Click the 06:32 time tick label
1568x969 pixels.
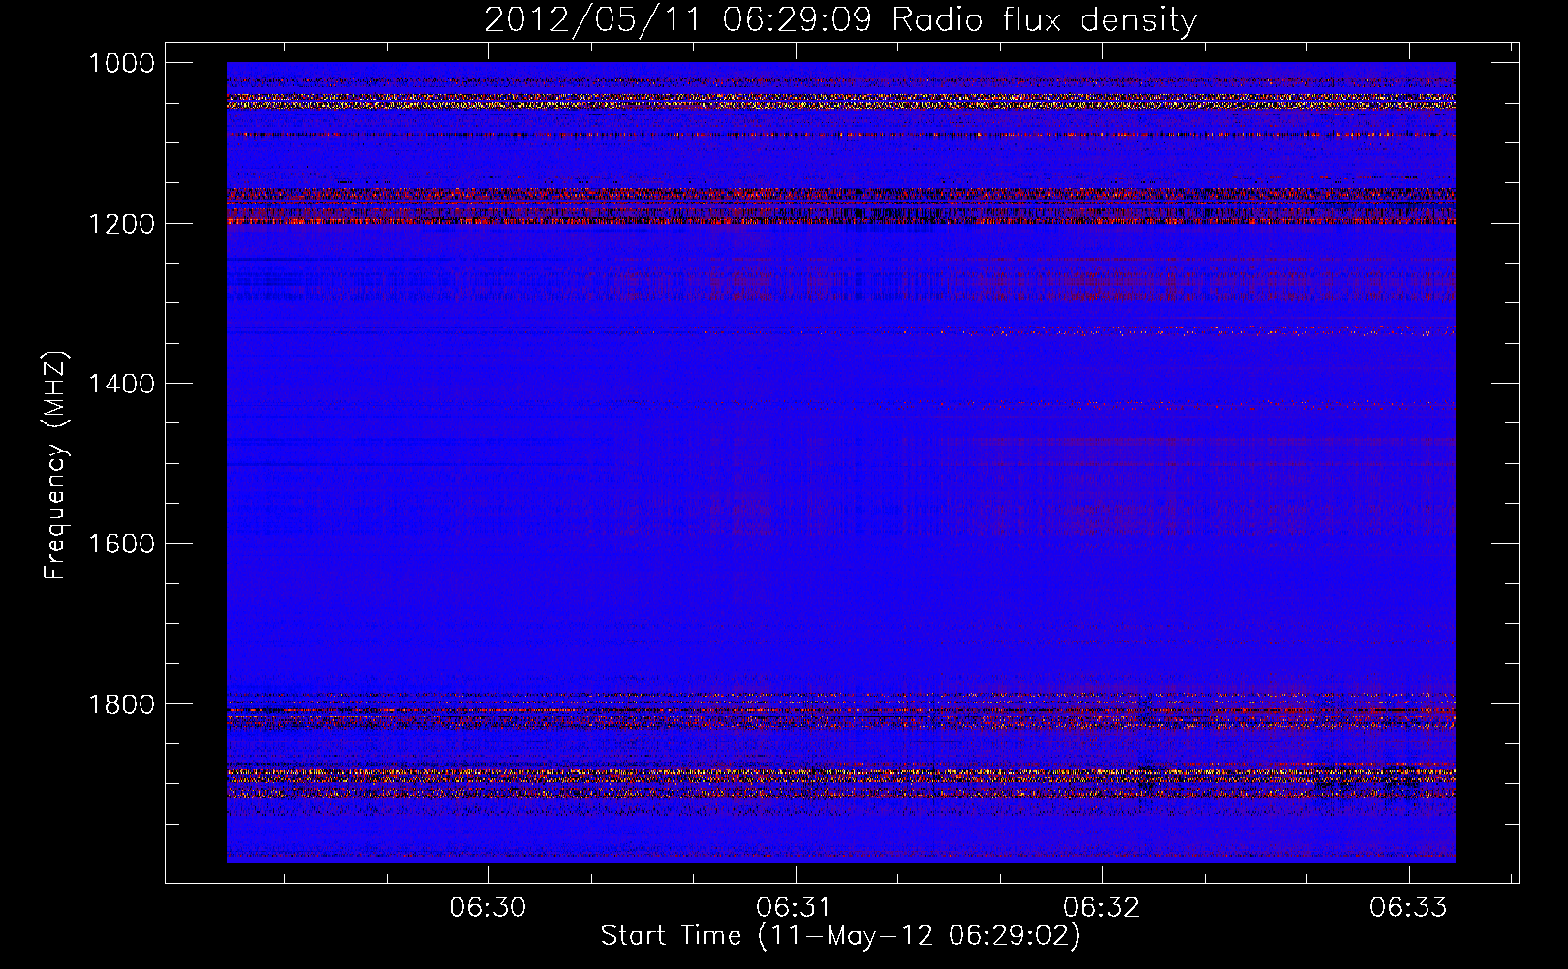point(1101,907)
